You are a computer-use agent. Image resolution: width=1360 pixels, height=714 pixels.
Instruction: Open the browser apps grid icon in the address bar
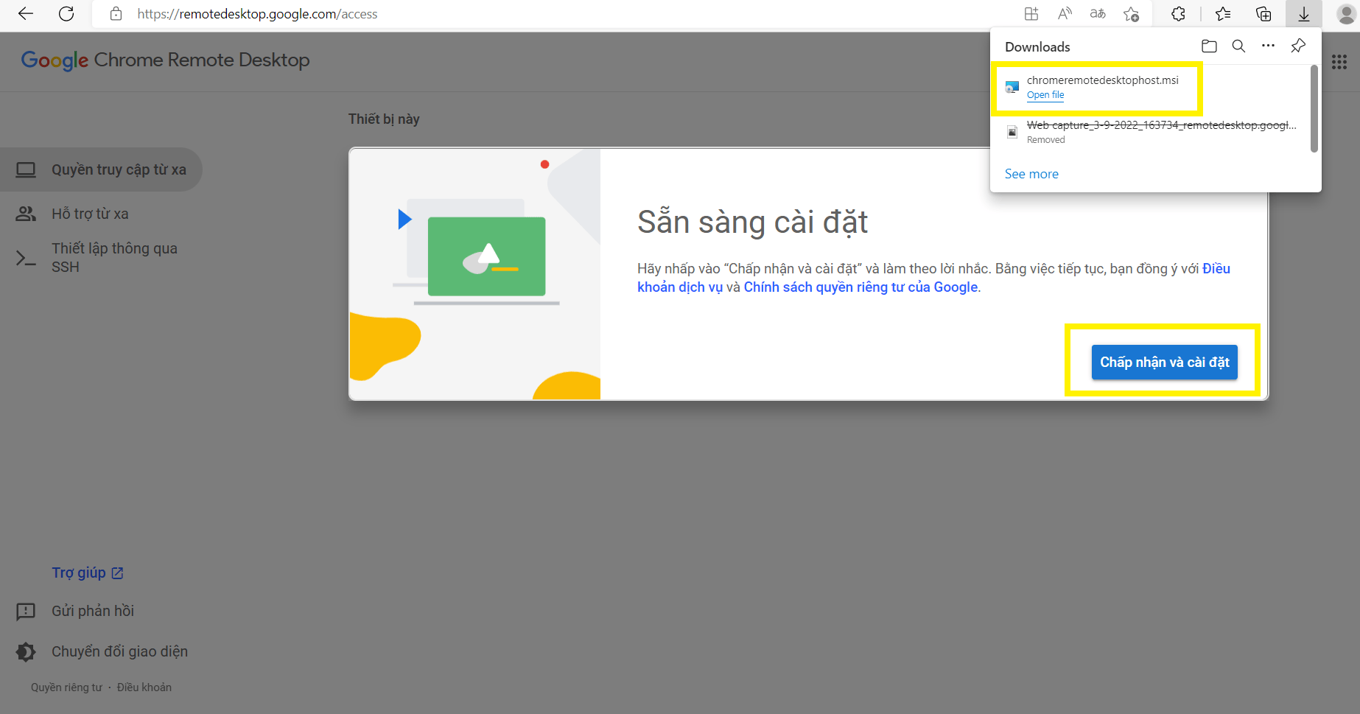coord(1031,14)
